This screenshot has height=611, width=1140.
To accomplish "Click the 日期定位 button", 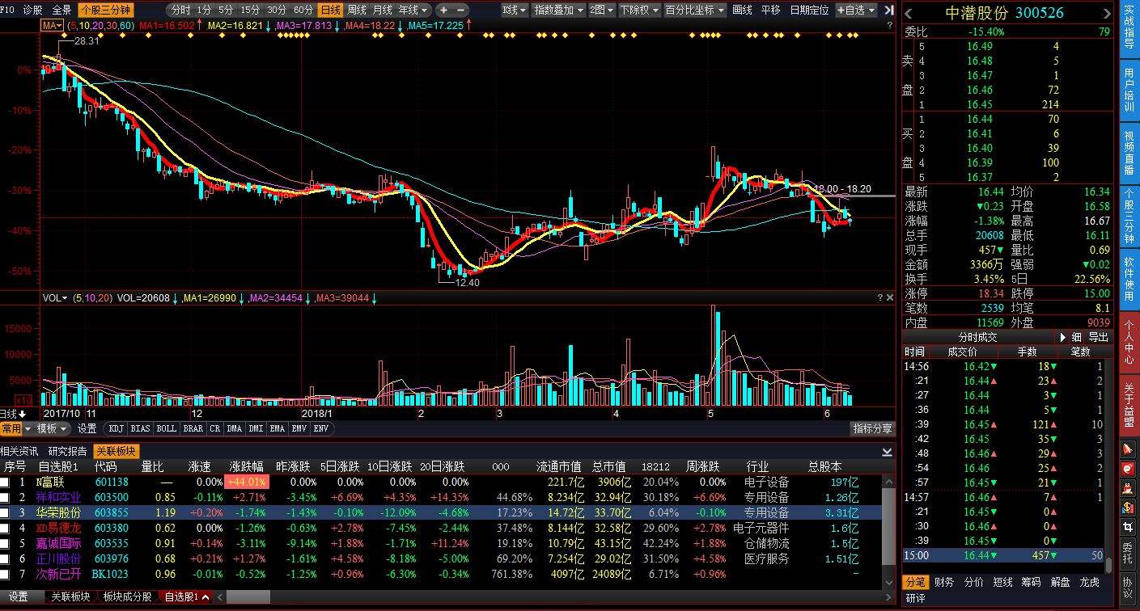I will 809,10.
